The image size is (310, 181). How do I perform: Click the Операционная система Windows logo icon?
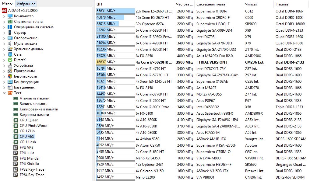10,27
